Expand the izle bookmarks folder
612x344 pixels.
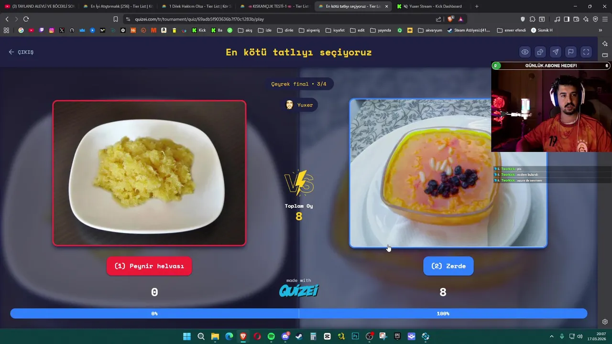(x=264, y=30)
